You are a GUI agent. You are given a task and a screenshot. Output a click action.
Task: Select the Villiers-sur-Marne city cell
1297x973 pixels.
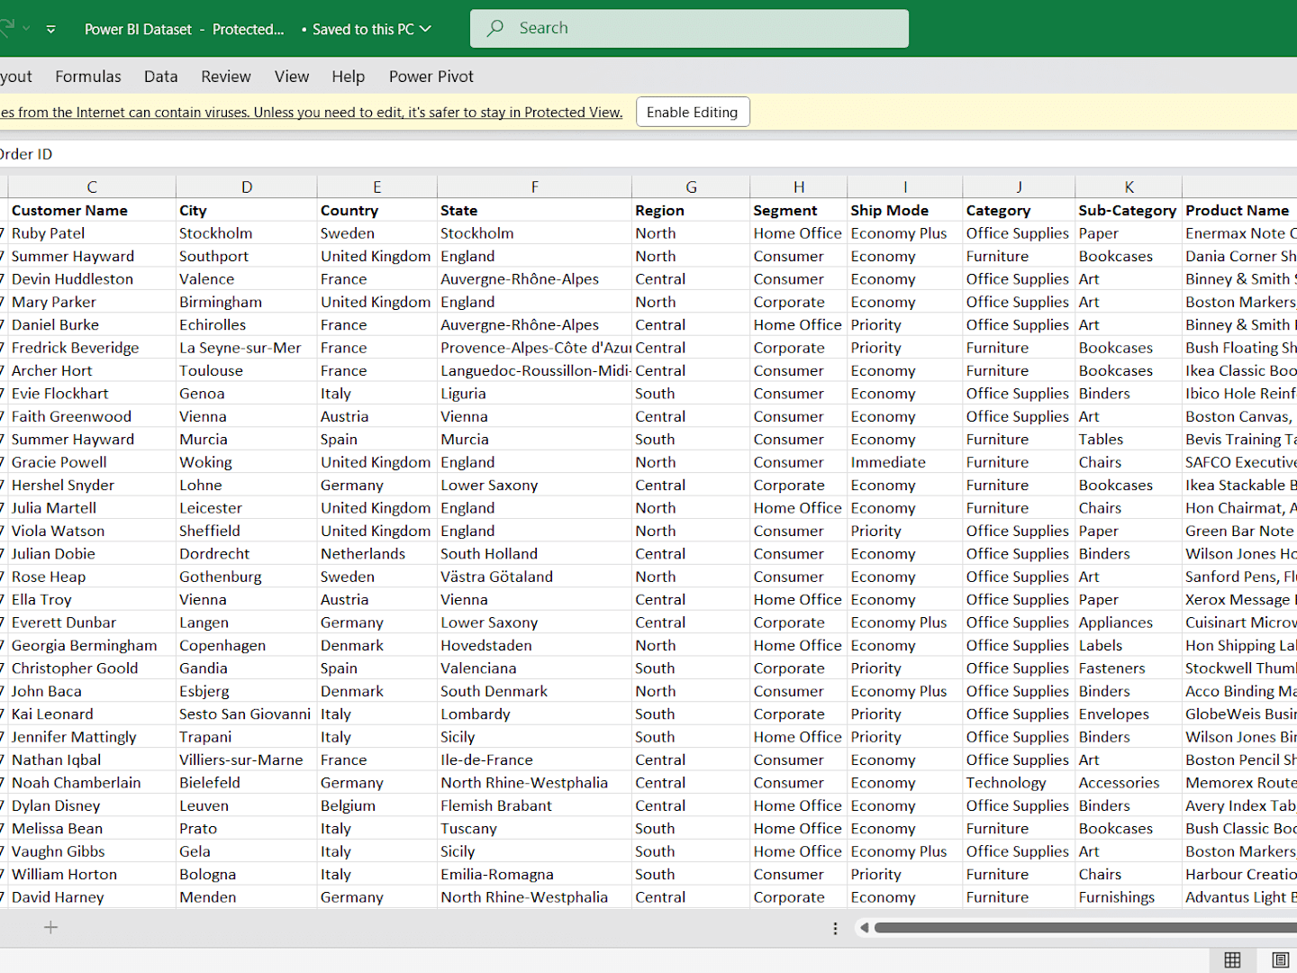pos(247,759)
